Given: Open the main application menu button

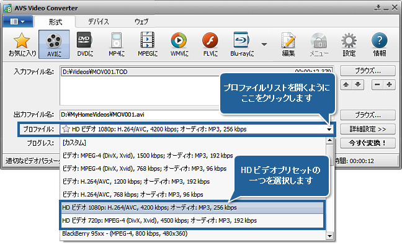Looking at the screenshot, I should pyautogui.click(x=18, y=22).
